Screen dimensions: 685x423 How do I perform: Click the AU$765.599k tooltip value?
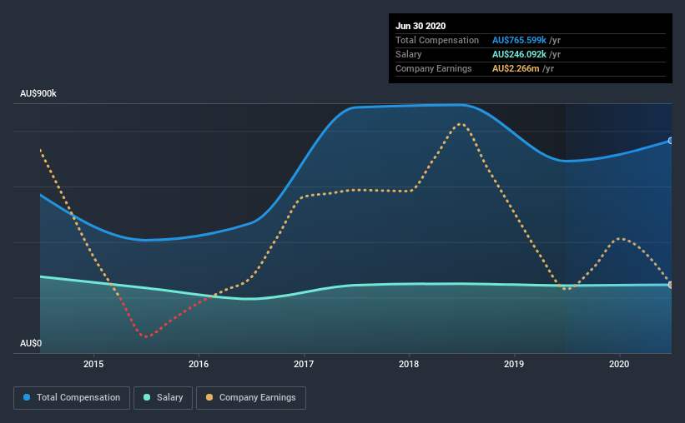coord(519,40)
